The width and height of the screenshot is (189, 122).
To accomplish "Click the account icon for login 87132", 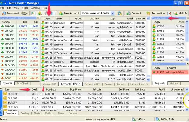I will pyautogui.click(x=43, y=23).
